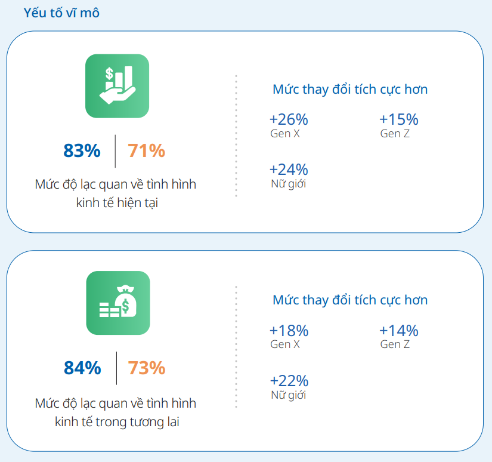The width and height of the screenshot is (492, 462).
Task: Click the orange 71% figure
Action: pyautogui.click(x=146, y=151)
